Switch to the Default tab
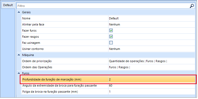This screenshot has height=99, width=198. click(8, 5)
